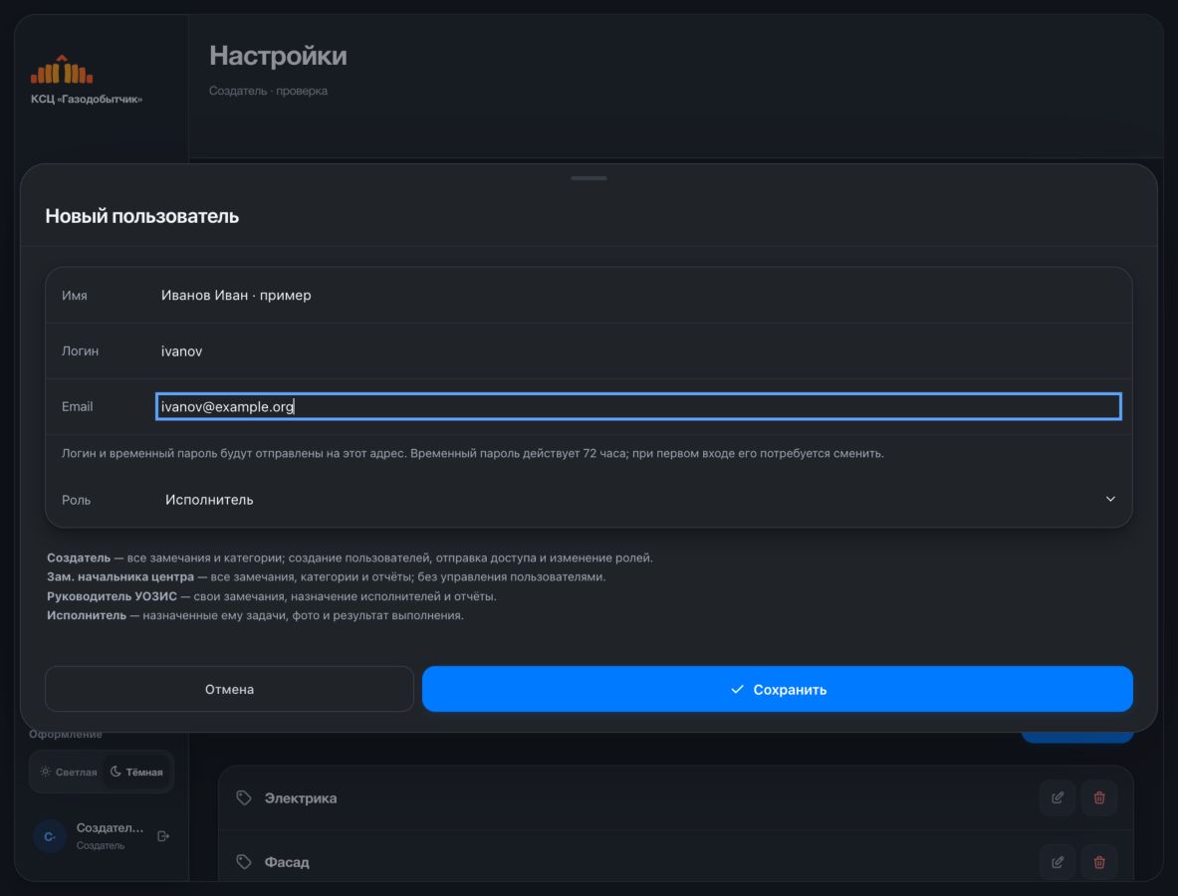Screen dimensions: 1178x896
Task: Switch theme to Светлая
Action: [x=69, y=773]
